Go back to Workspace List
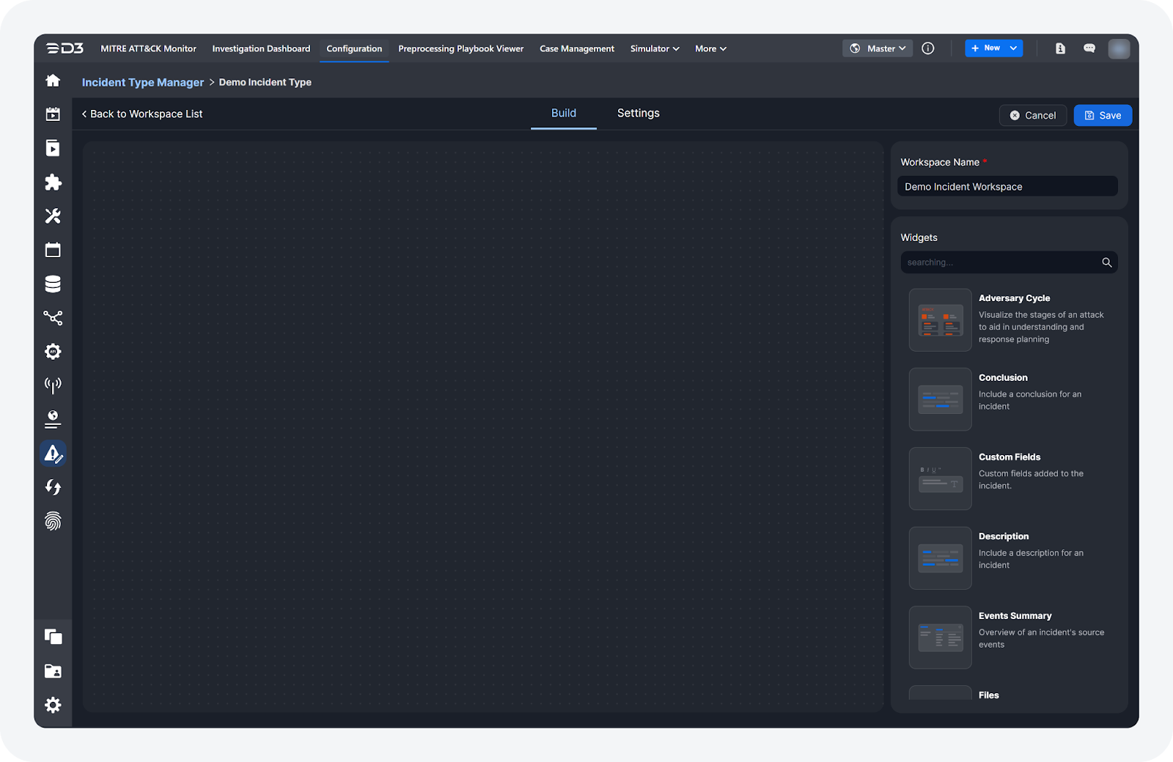This screenshot has height=762, width=1173. (x=142, y=114)
